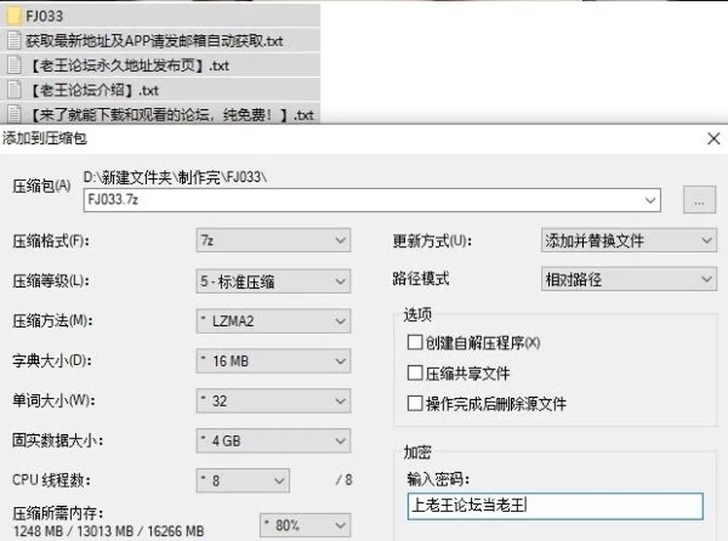Select the FJ033 folder icon

pyautogui.click(x=14, y=16)
